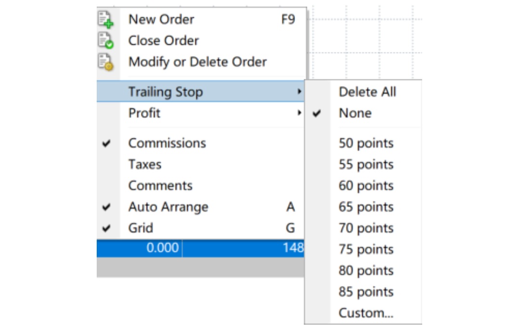Click the Modify or Delete Order gear icon
Screen dimensions: 523x325
click(x=106, y=62)
